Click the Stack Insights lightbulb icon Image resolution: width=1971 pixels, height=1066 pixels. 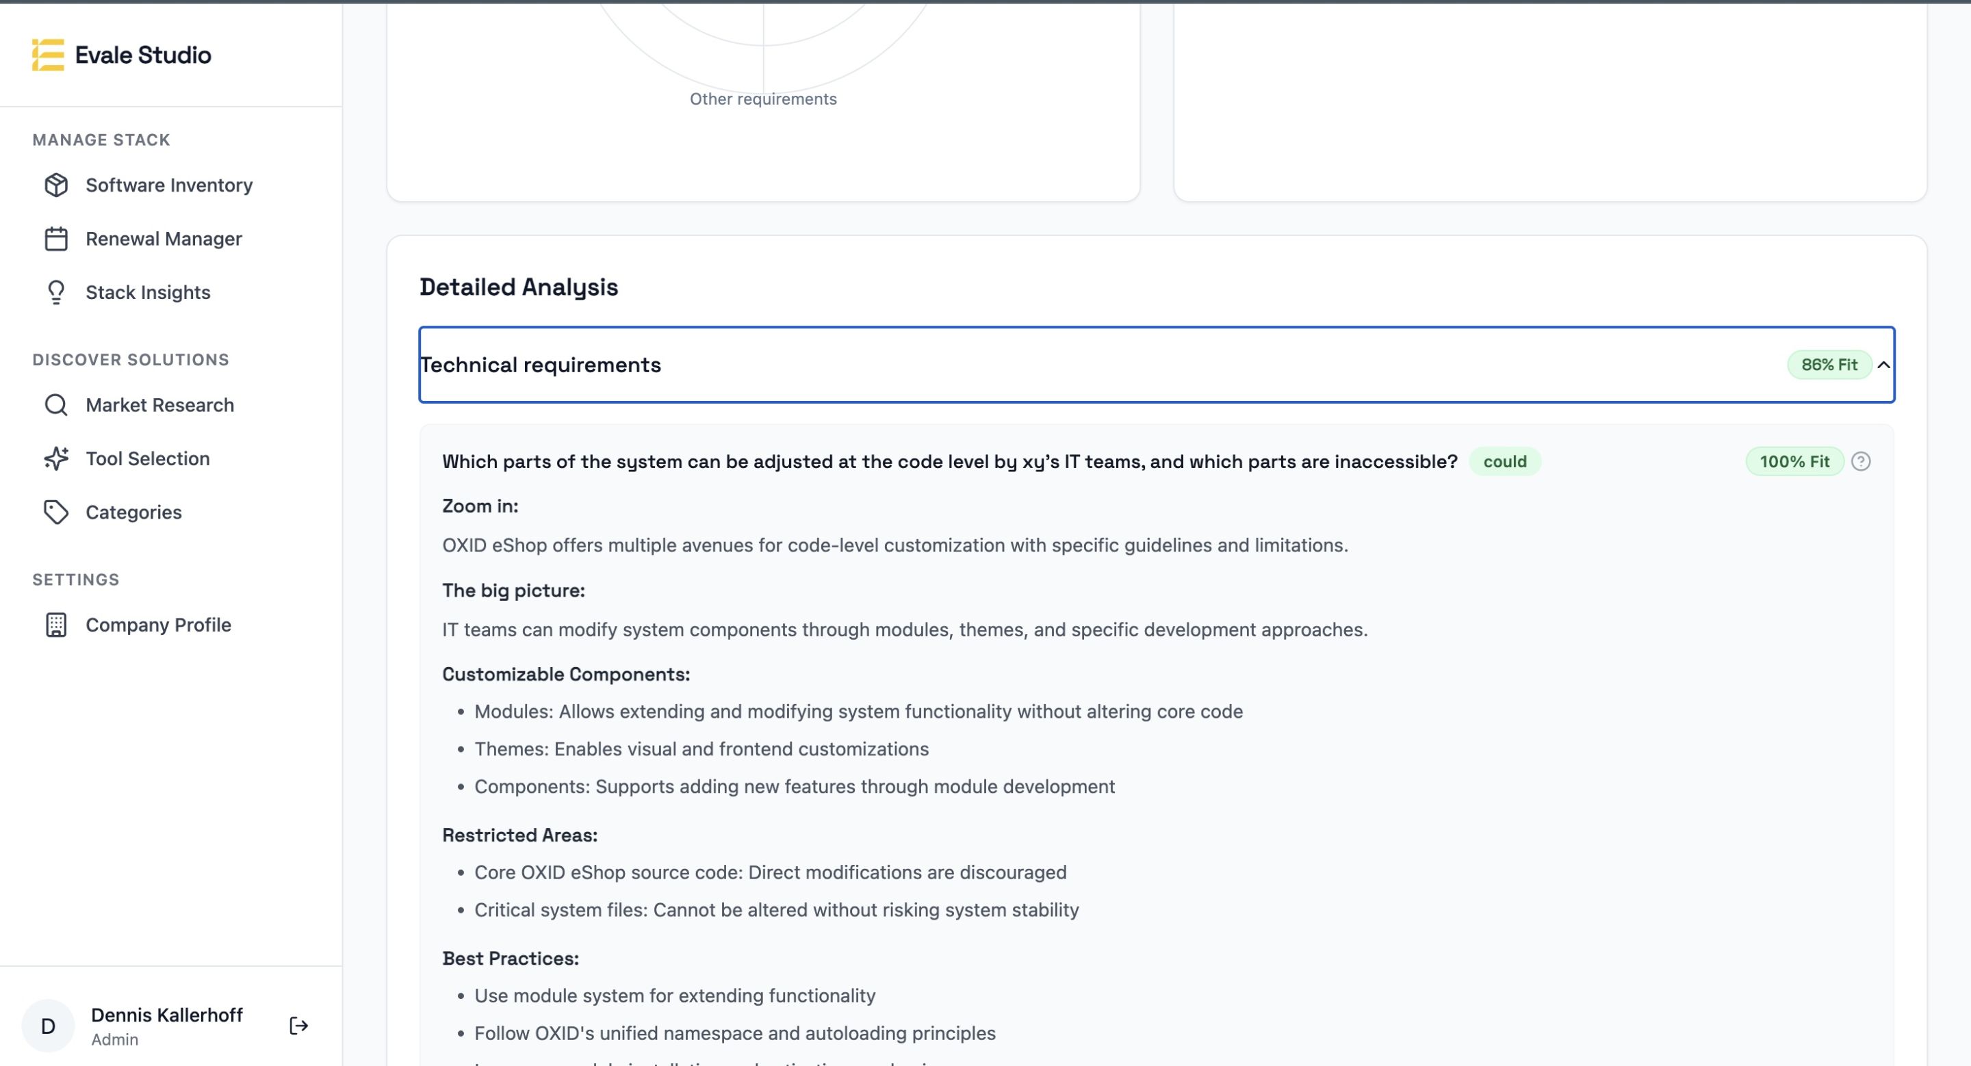pyautogui.click(x=56, y=292)
